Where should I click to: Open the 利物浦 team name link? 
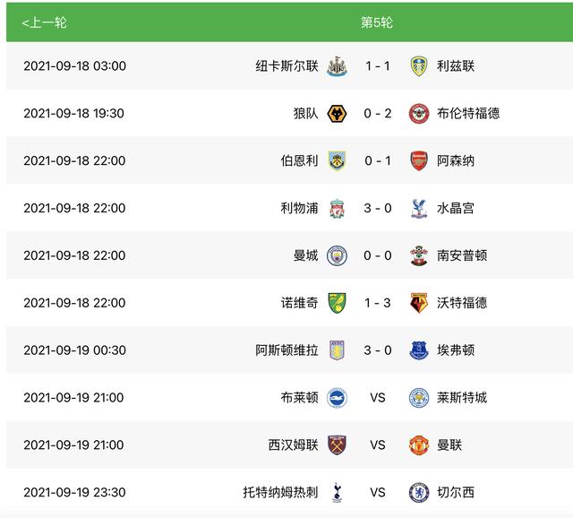click(299, 208)
